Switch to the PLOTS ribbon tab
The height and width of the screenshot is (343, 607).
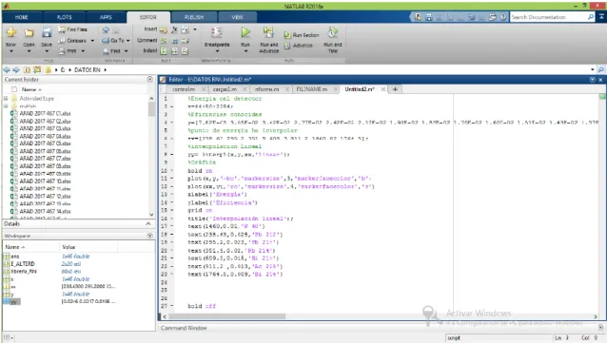coord(64,17)
